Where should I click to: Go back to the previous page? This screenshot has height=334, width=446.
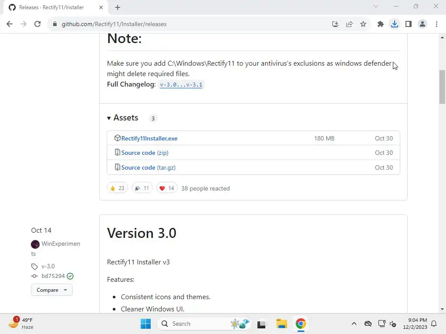10,24
